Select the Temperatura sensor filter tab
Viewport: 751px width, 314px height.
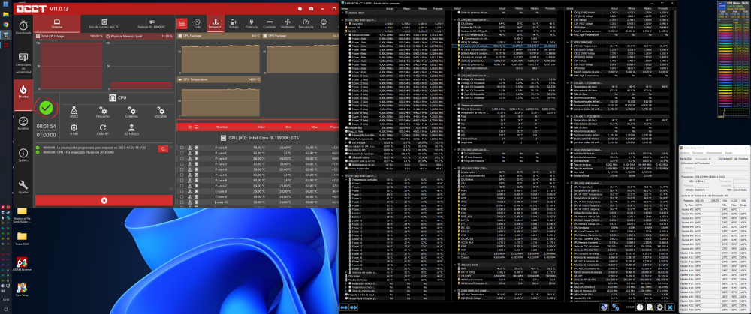pyautogui.click(x=215, y=23)
